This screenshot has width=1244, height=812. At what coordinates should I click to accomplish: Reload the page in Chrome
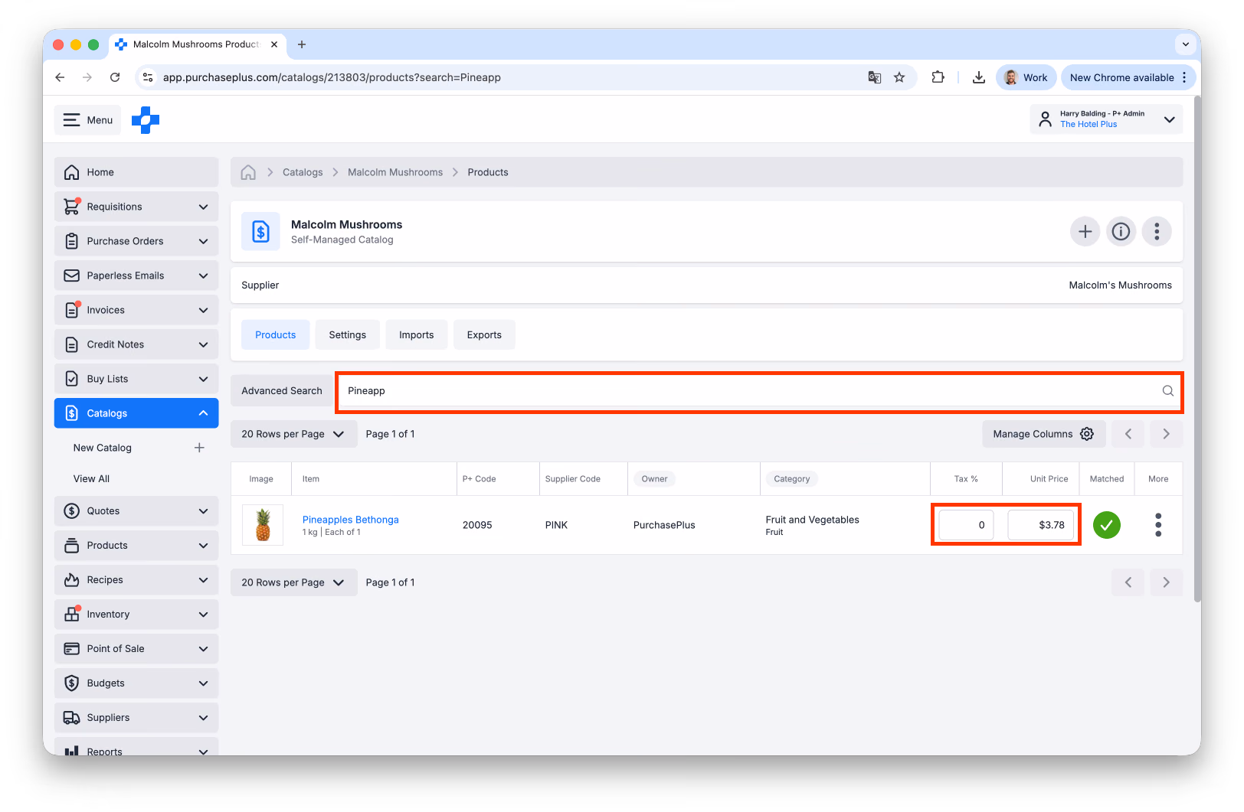click(115, 77)
